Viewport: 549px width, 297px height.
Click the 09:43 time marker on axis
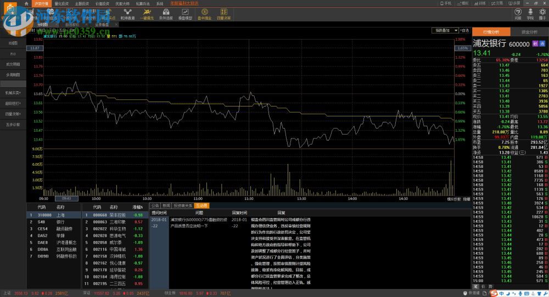[x=66, y=199]
